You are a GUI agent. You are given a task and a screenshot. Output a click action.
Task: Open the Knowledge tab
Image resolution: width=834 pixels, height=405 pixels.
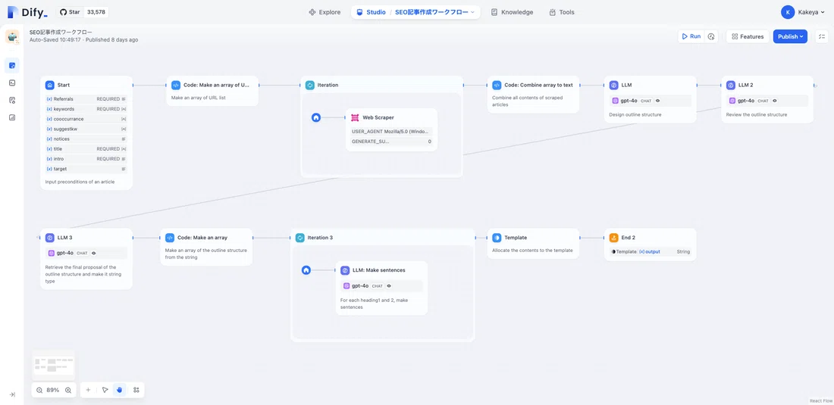pos(512,12)
